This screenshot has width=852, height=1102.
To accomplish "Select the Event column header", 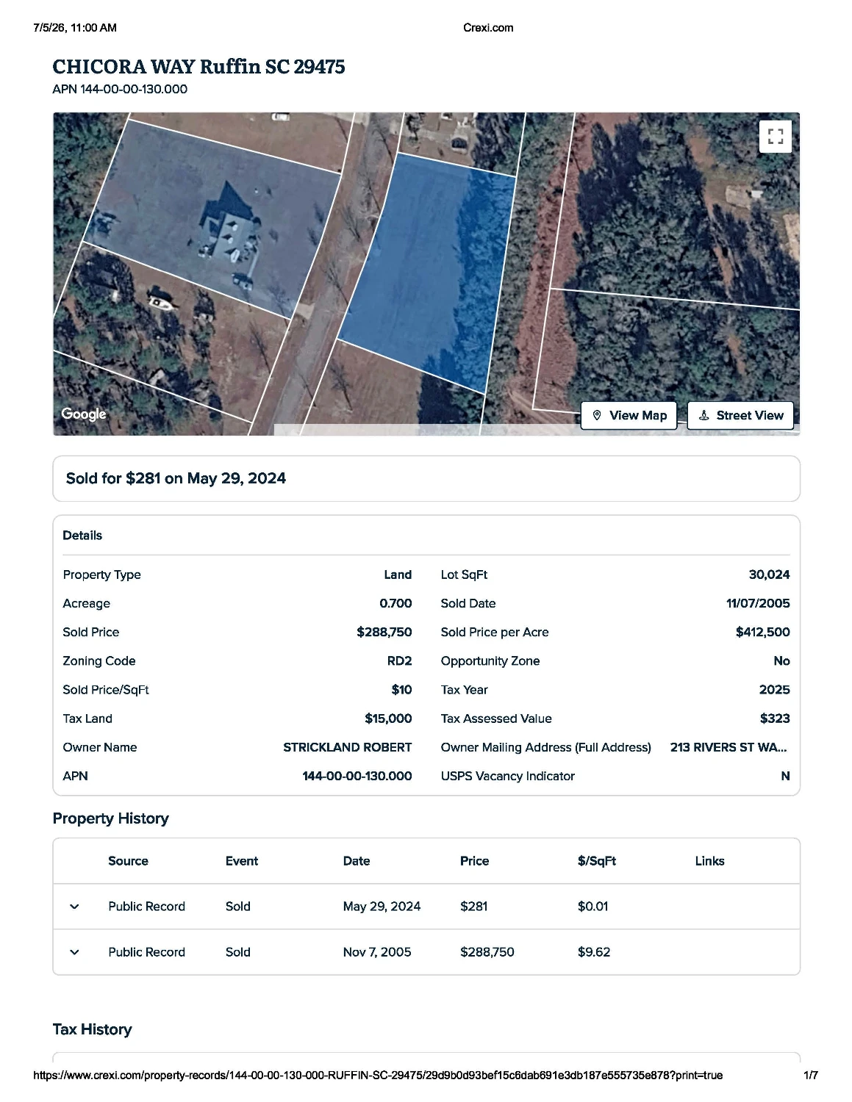I will (x=242, y=861).
